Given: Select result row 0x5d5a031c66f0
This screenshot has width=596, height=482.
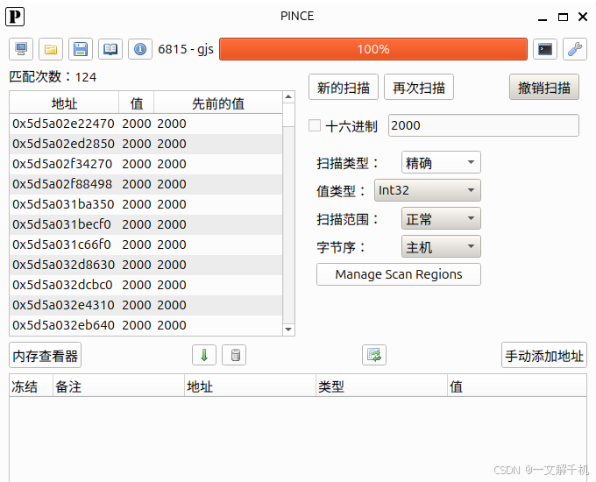Looking at the screenshot, I should (x=146, y=245).
